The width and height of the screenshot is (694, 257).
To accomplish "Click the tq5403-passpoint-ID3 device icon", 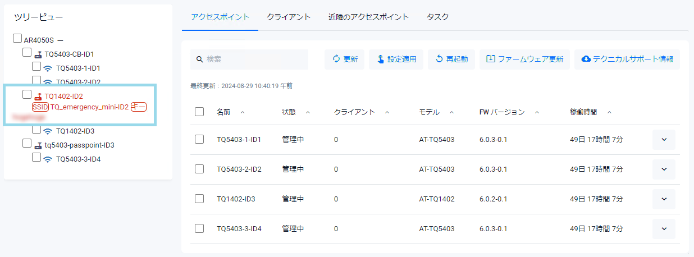I will pyautogui.click(x=38, y=145).
